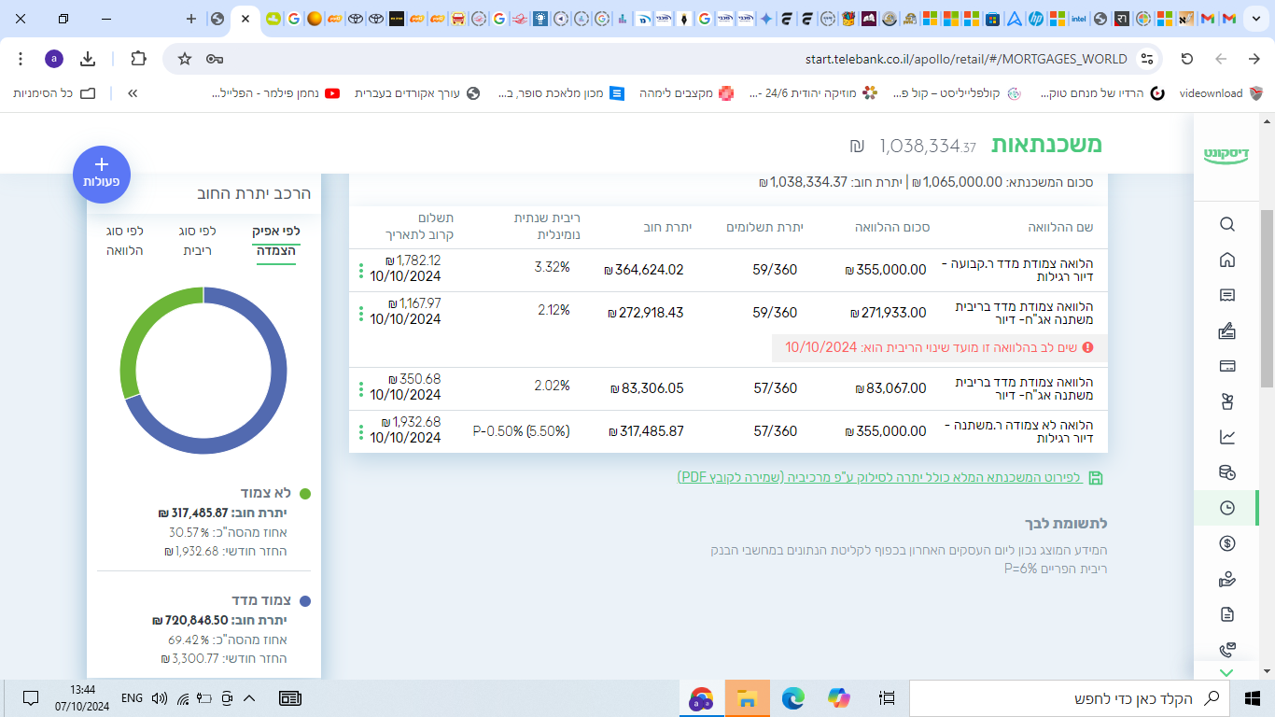
Task: Click the page address bar URL
Action: (x=966, y=59)
